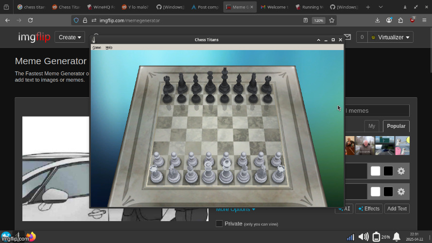Switch to Running W tab

(x=310, y=7)
